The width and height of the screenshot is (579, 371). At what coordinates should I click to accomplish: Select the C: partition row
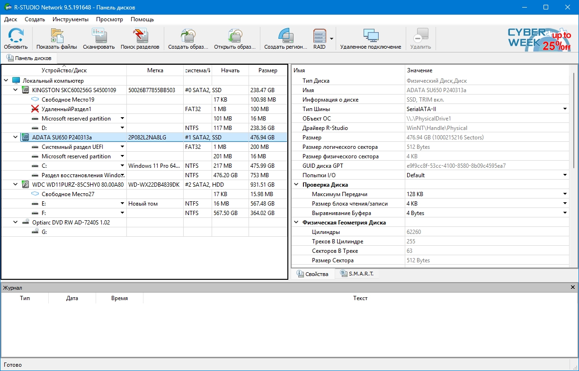pos(44,166)
